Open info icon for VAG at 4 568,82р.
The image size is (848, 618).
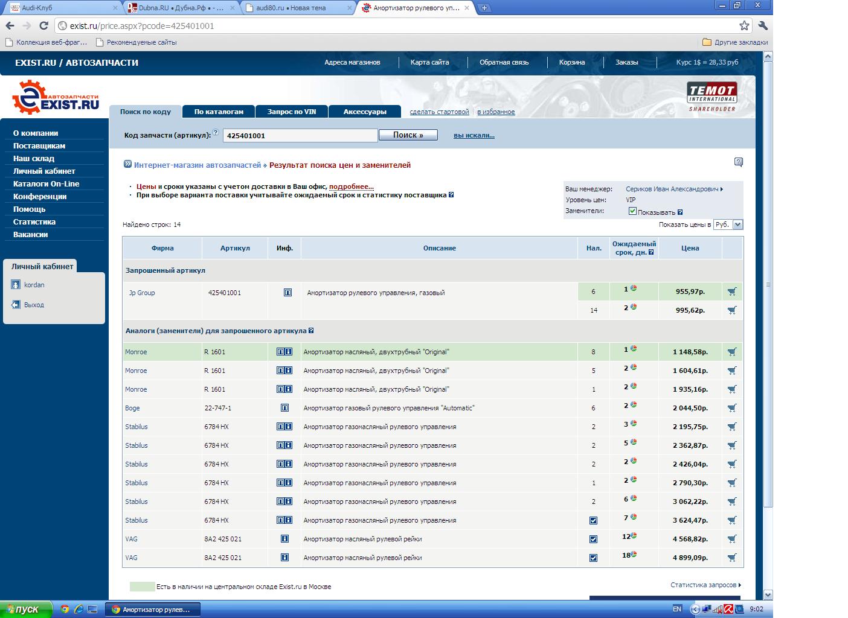pyautogui.click(x=284, y=539)
